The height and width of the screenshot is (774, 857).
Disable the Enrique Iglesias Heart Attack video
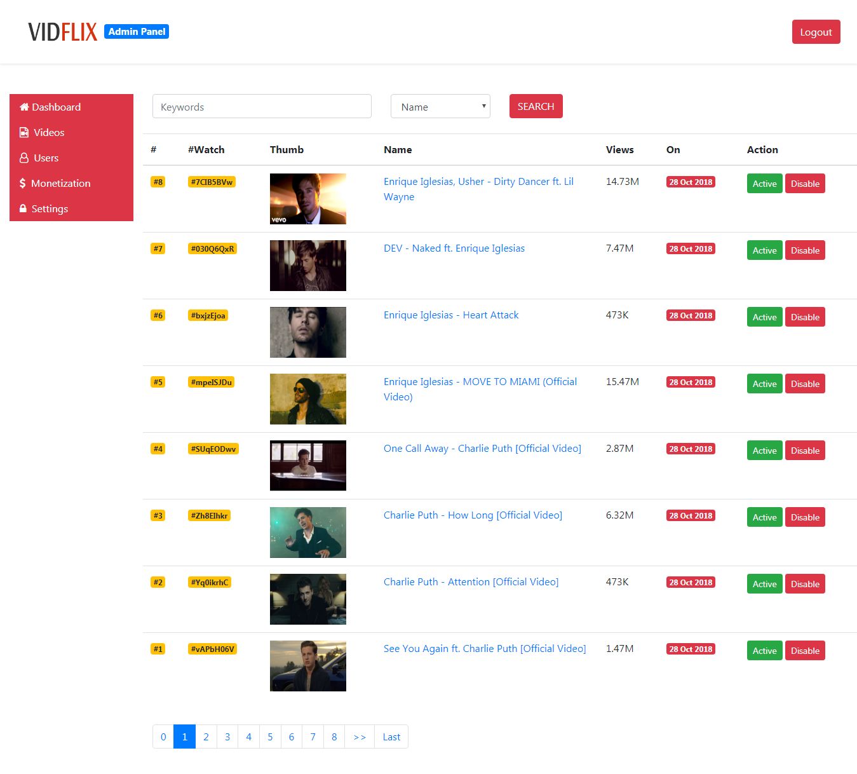pyautogui.click(x=804, y=317)
